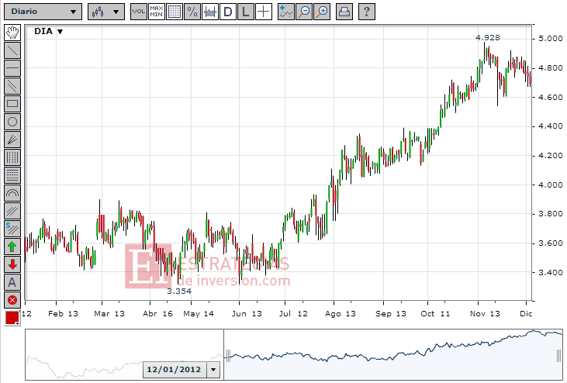The width and height of the screenshot is (567, 383).
Task: Select the Fibonacci fan tool
Action: pos(12,139)
